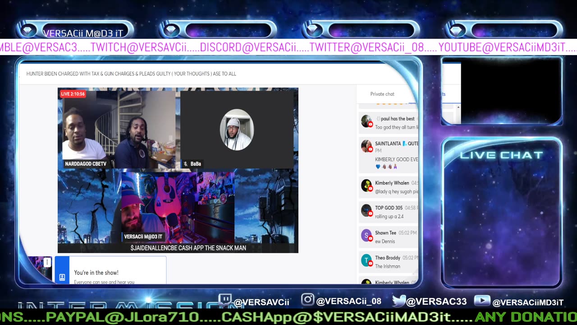577x325 pixels.
Task: Click BaBa's circular profile picture
Action: tap(237, 130)
